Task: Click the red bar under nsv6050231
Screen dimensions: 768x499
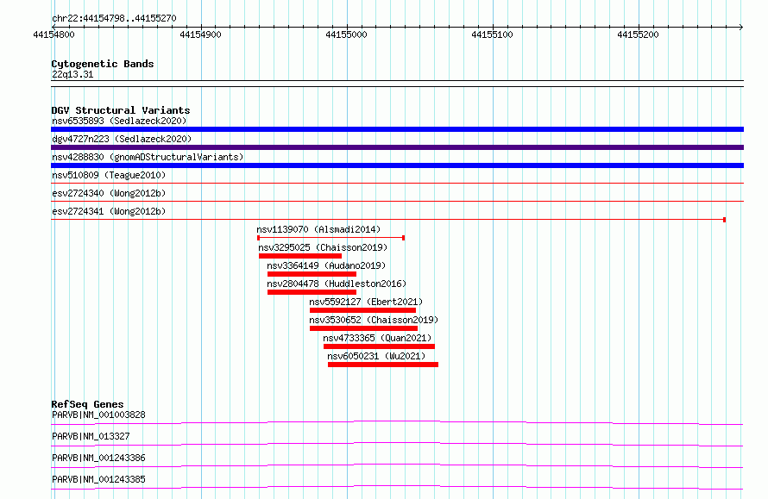Action: point(383,365)
